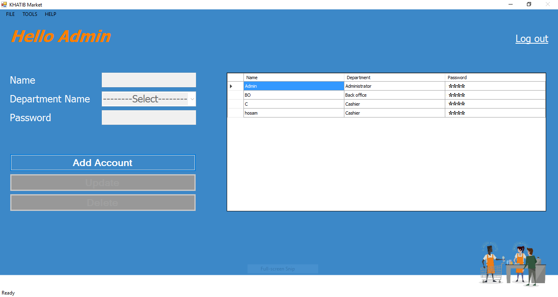
Task: Open the FILE menu
Action: [10, 14]
